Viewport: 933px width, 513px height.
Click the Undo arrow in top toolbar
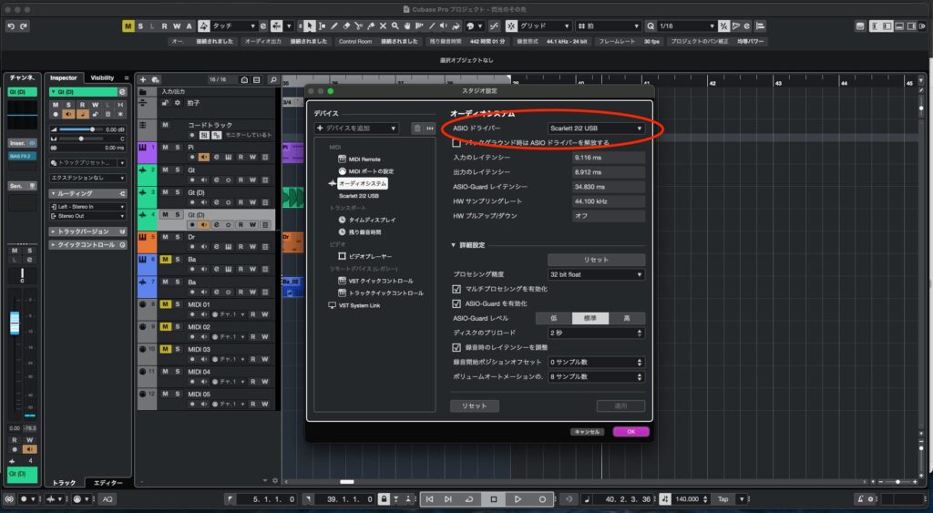pyautogui.click(x=11, y=26)
